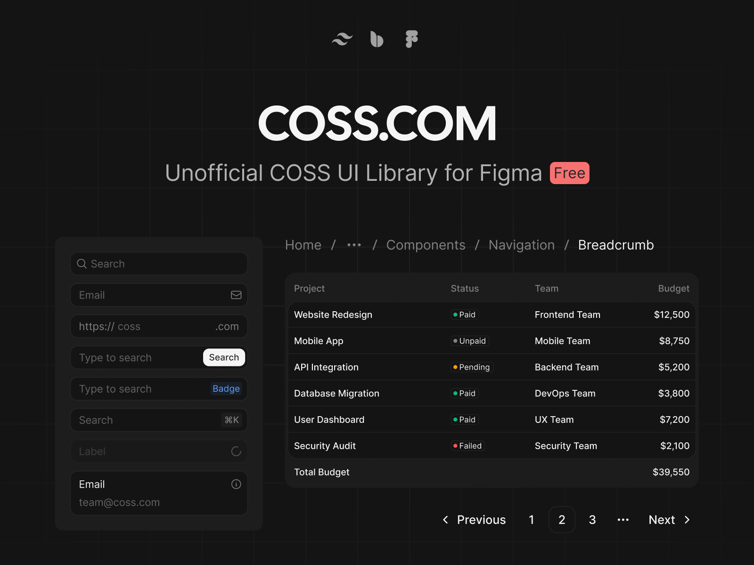This screenshot has height=565, width=754.
Task: Click the loading spinner in Label field
Action: (x=236, y=452)
